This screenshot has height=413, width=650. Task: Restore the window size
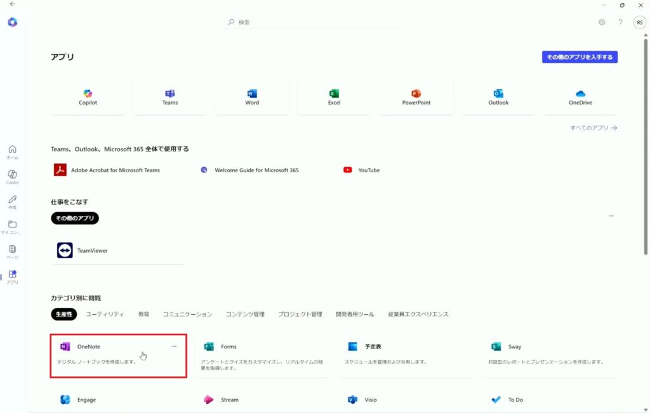[622, 5]
